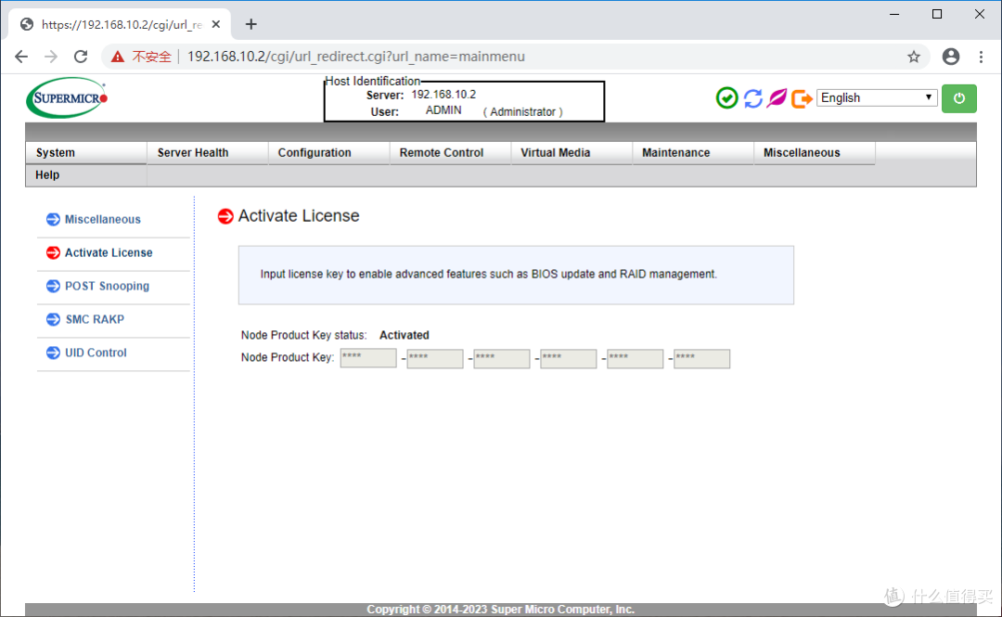
Task: Click the last Node Product Key field
Action: pos(701,358)
